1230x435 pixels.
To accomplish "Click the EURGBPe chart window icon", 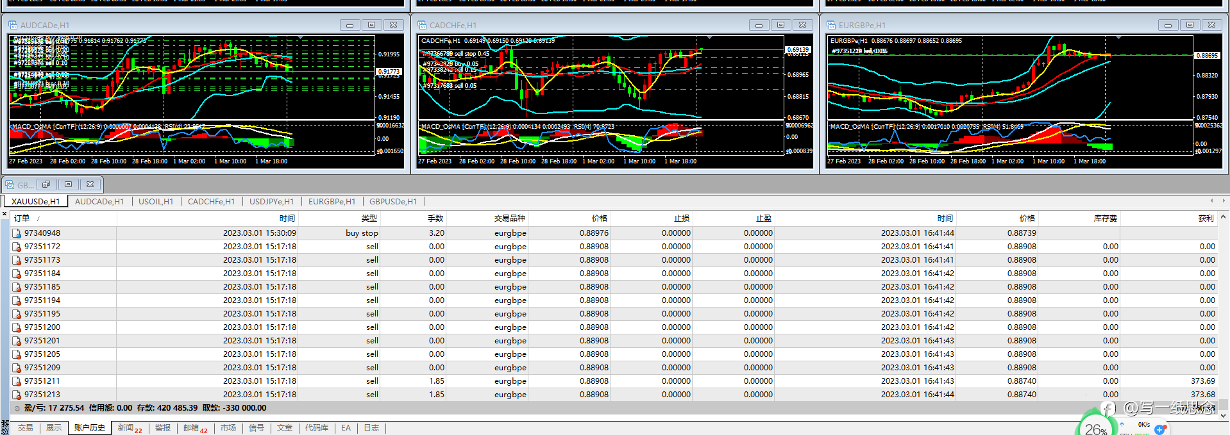I will click(x=831, y=25).
